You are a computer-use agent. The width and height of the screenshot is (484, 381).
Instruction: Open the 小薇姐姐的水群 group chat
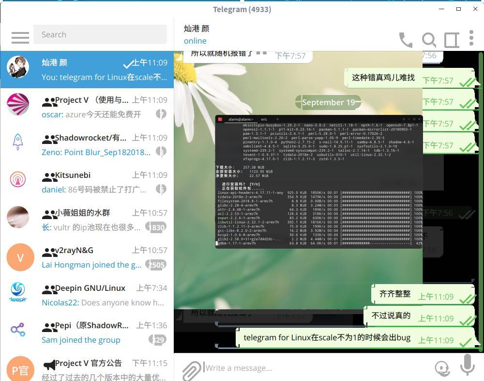[87, 220]
